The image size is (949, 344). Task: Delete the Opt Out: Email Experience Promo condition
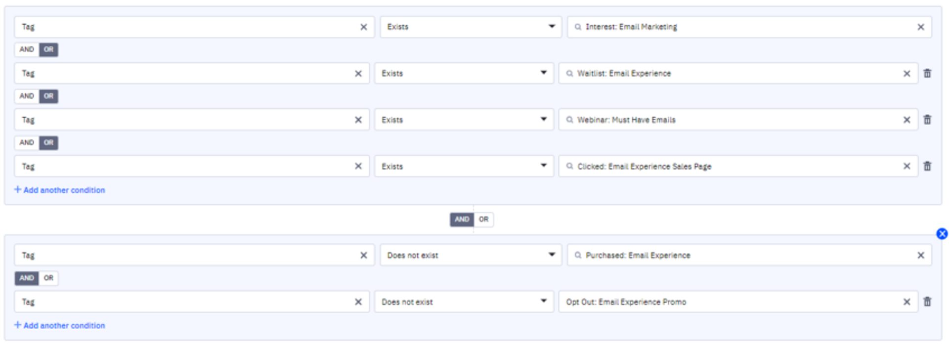point(927,301)
